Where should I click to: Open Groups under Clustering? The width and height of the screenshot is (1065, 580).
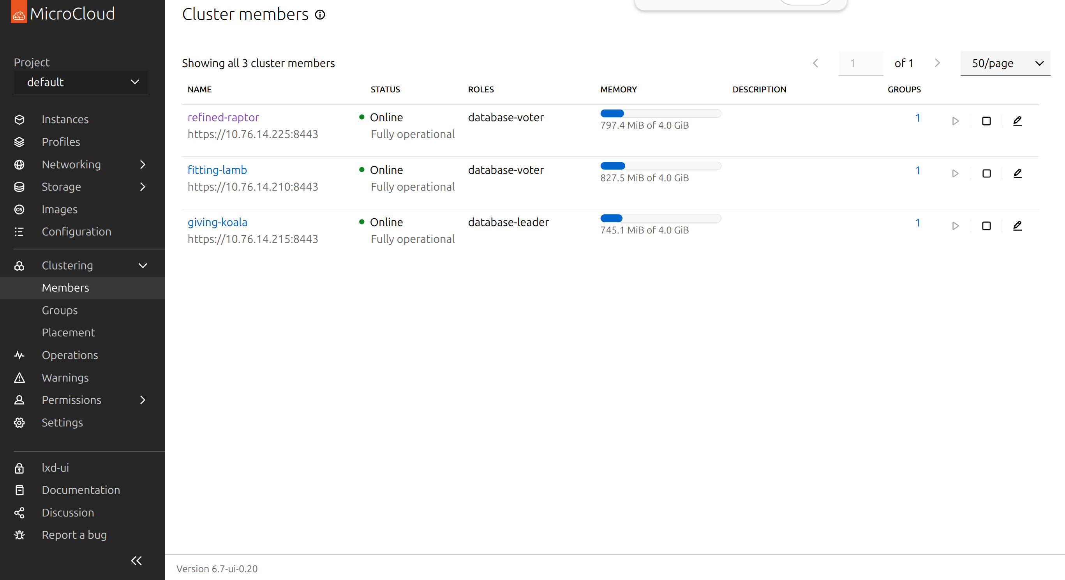[60, 310]
